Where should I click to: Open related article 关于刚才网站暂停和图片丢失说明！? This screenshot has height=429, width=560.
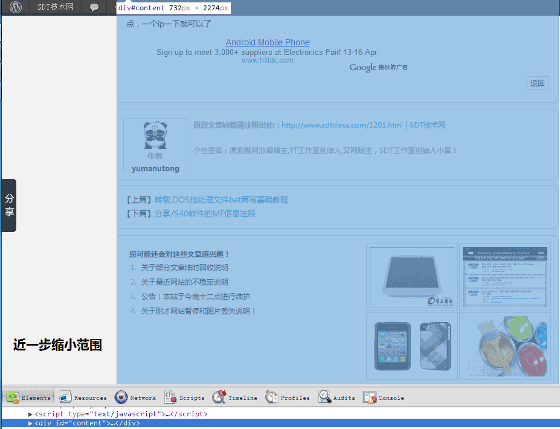click(x=199, y=311)
